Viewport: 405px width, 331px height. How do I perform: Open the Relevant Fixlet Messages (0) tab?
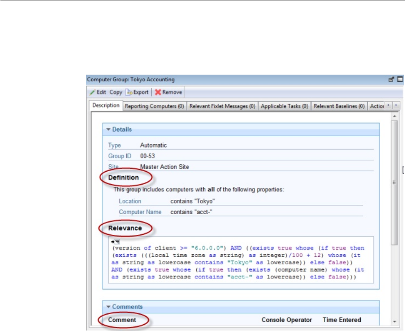223,106
